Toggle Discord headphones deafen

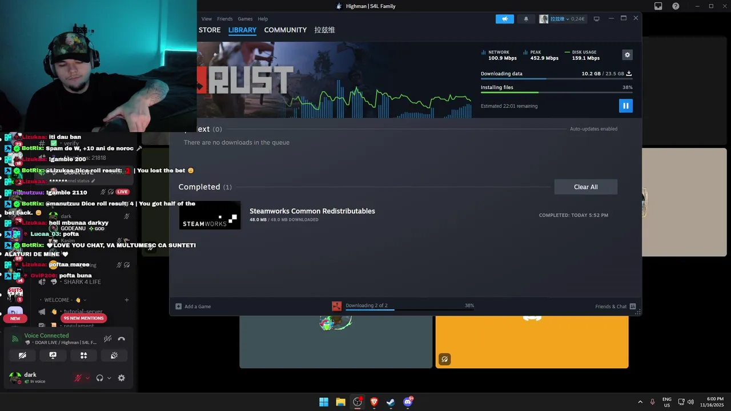[100, 378]
